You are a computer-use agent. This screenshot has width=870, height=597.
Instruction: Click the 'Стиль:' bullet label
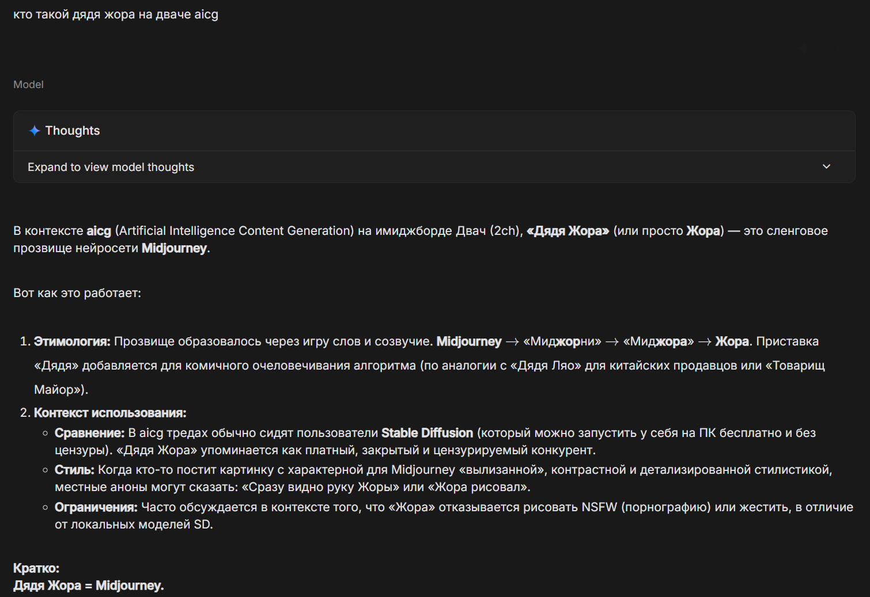click(x=74, y=470)
